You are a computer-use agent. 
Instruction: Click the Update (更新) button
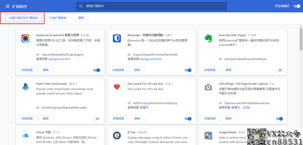[81, 18]
